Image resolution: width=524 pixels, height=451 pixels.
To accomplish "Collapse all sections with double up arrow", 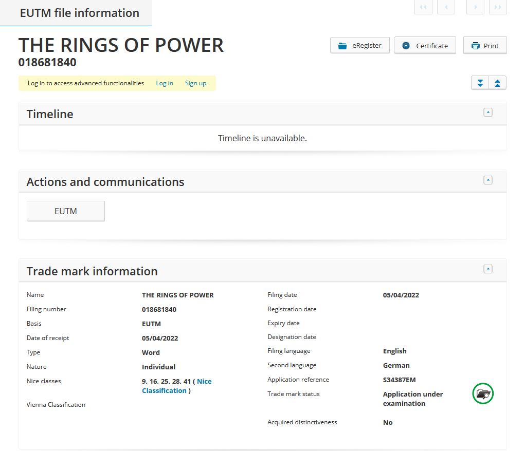I will [x=498, y=83].
